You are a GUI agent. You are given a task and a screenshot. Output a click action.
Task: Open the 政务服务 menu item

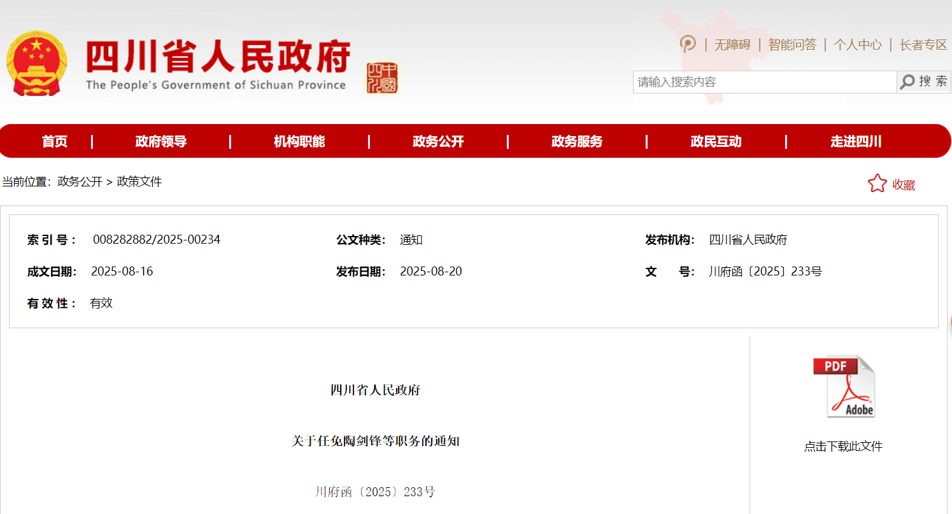[x=577, y=141]
